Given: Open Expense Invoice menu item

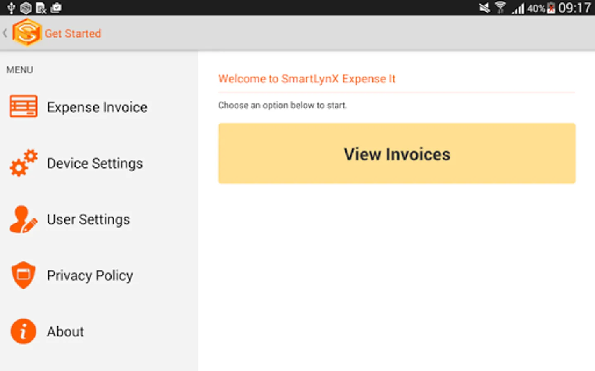Looking at the screenshot, I should click(x=99, y=107).
